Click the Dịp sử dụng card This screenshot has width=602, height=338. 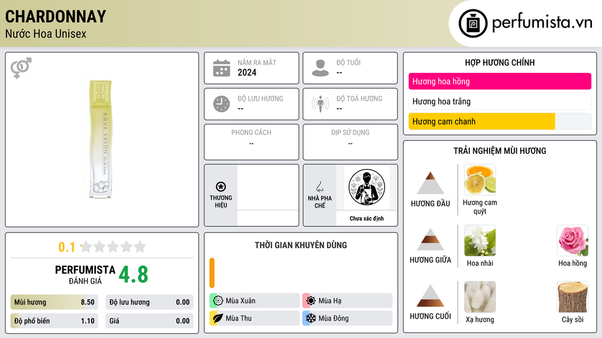pos(350,142)
